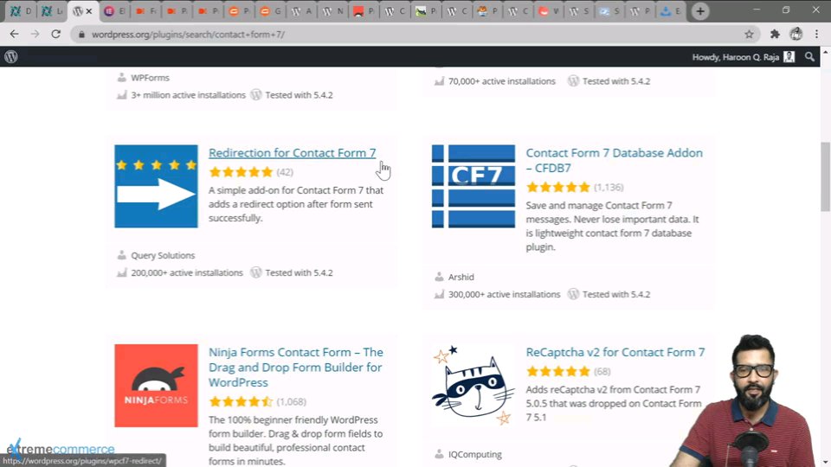Screen dimensions: 831x467
Task: Switch to the first tab labeled D
Action: click(21, 11)
